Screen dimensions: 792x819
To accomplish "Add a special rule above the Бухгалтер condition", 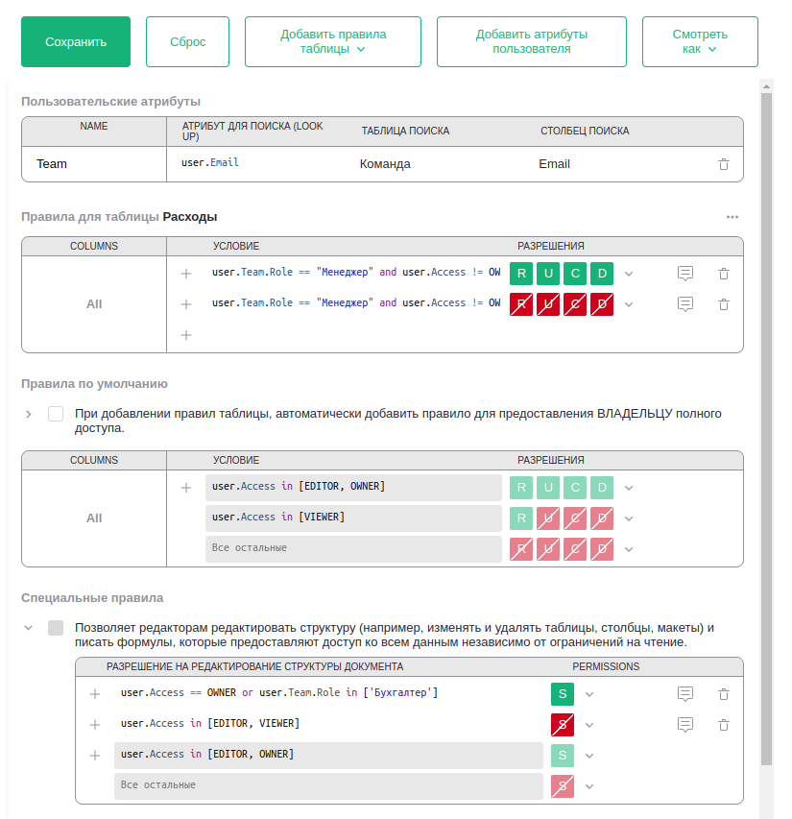I will click(x=94, y=694).
